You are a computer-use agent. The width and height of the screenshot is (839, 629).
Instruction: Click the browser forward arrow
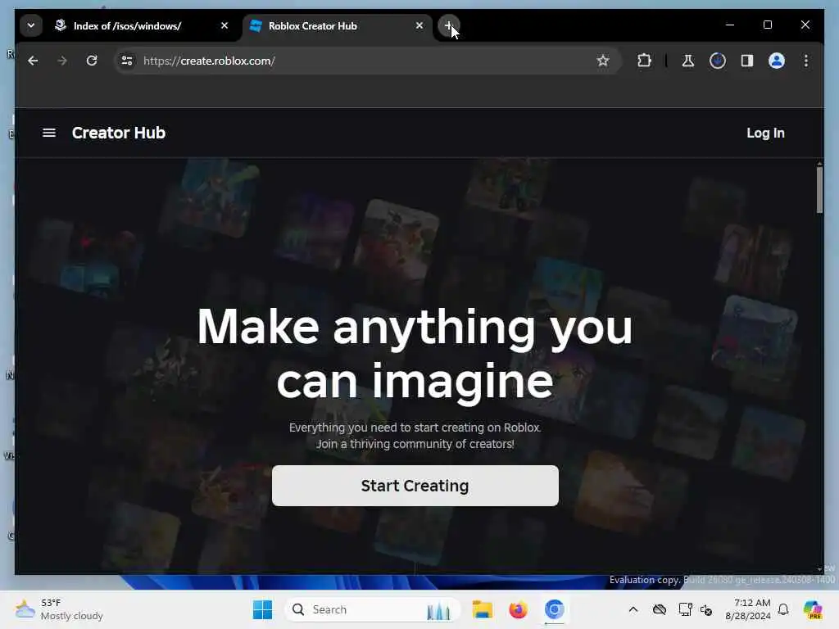62,61
